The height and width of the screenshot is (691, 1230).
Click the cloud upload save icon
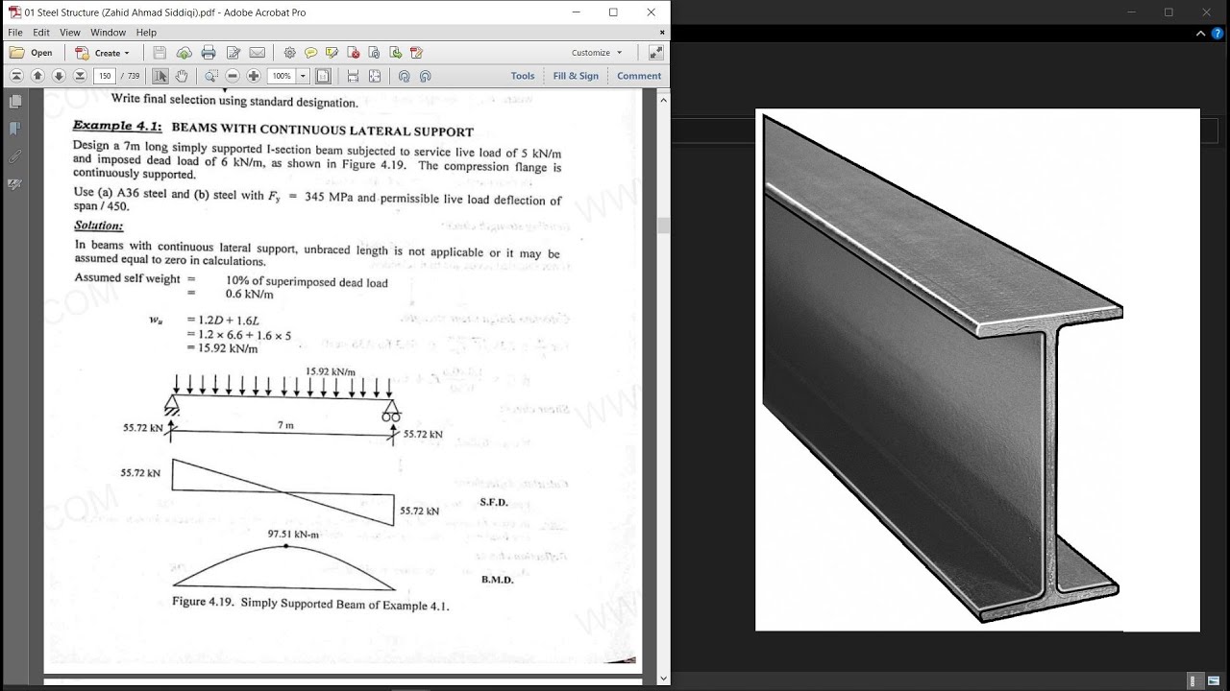click(184, 53)
